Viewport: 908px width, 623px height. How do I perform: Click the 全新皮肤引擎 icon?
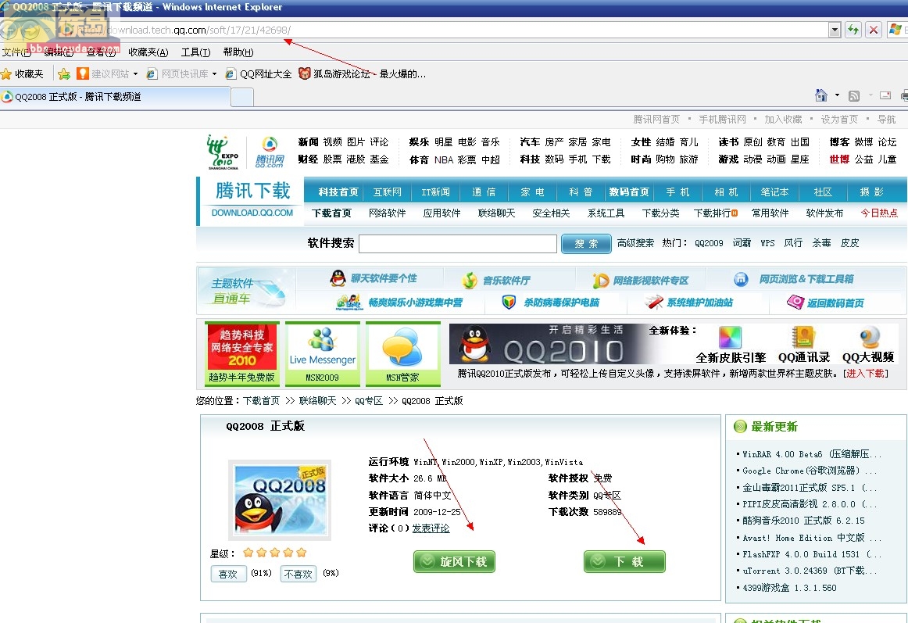(730, 337)
